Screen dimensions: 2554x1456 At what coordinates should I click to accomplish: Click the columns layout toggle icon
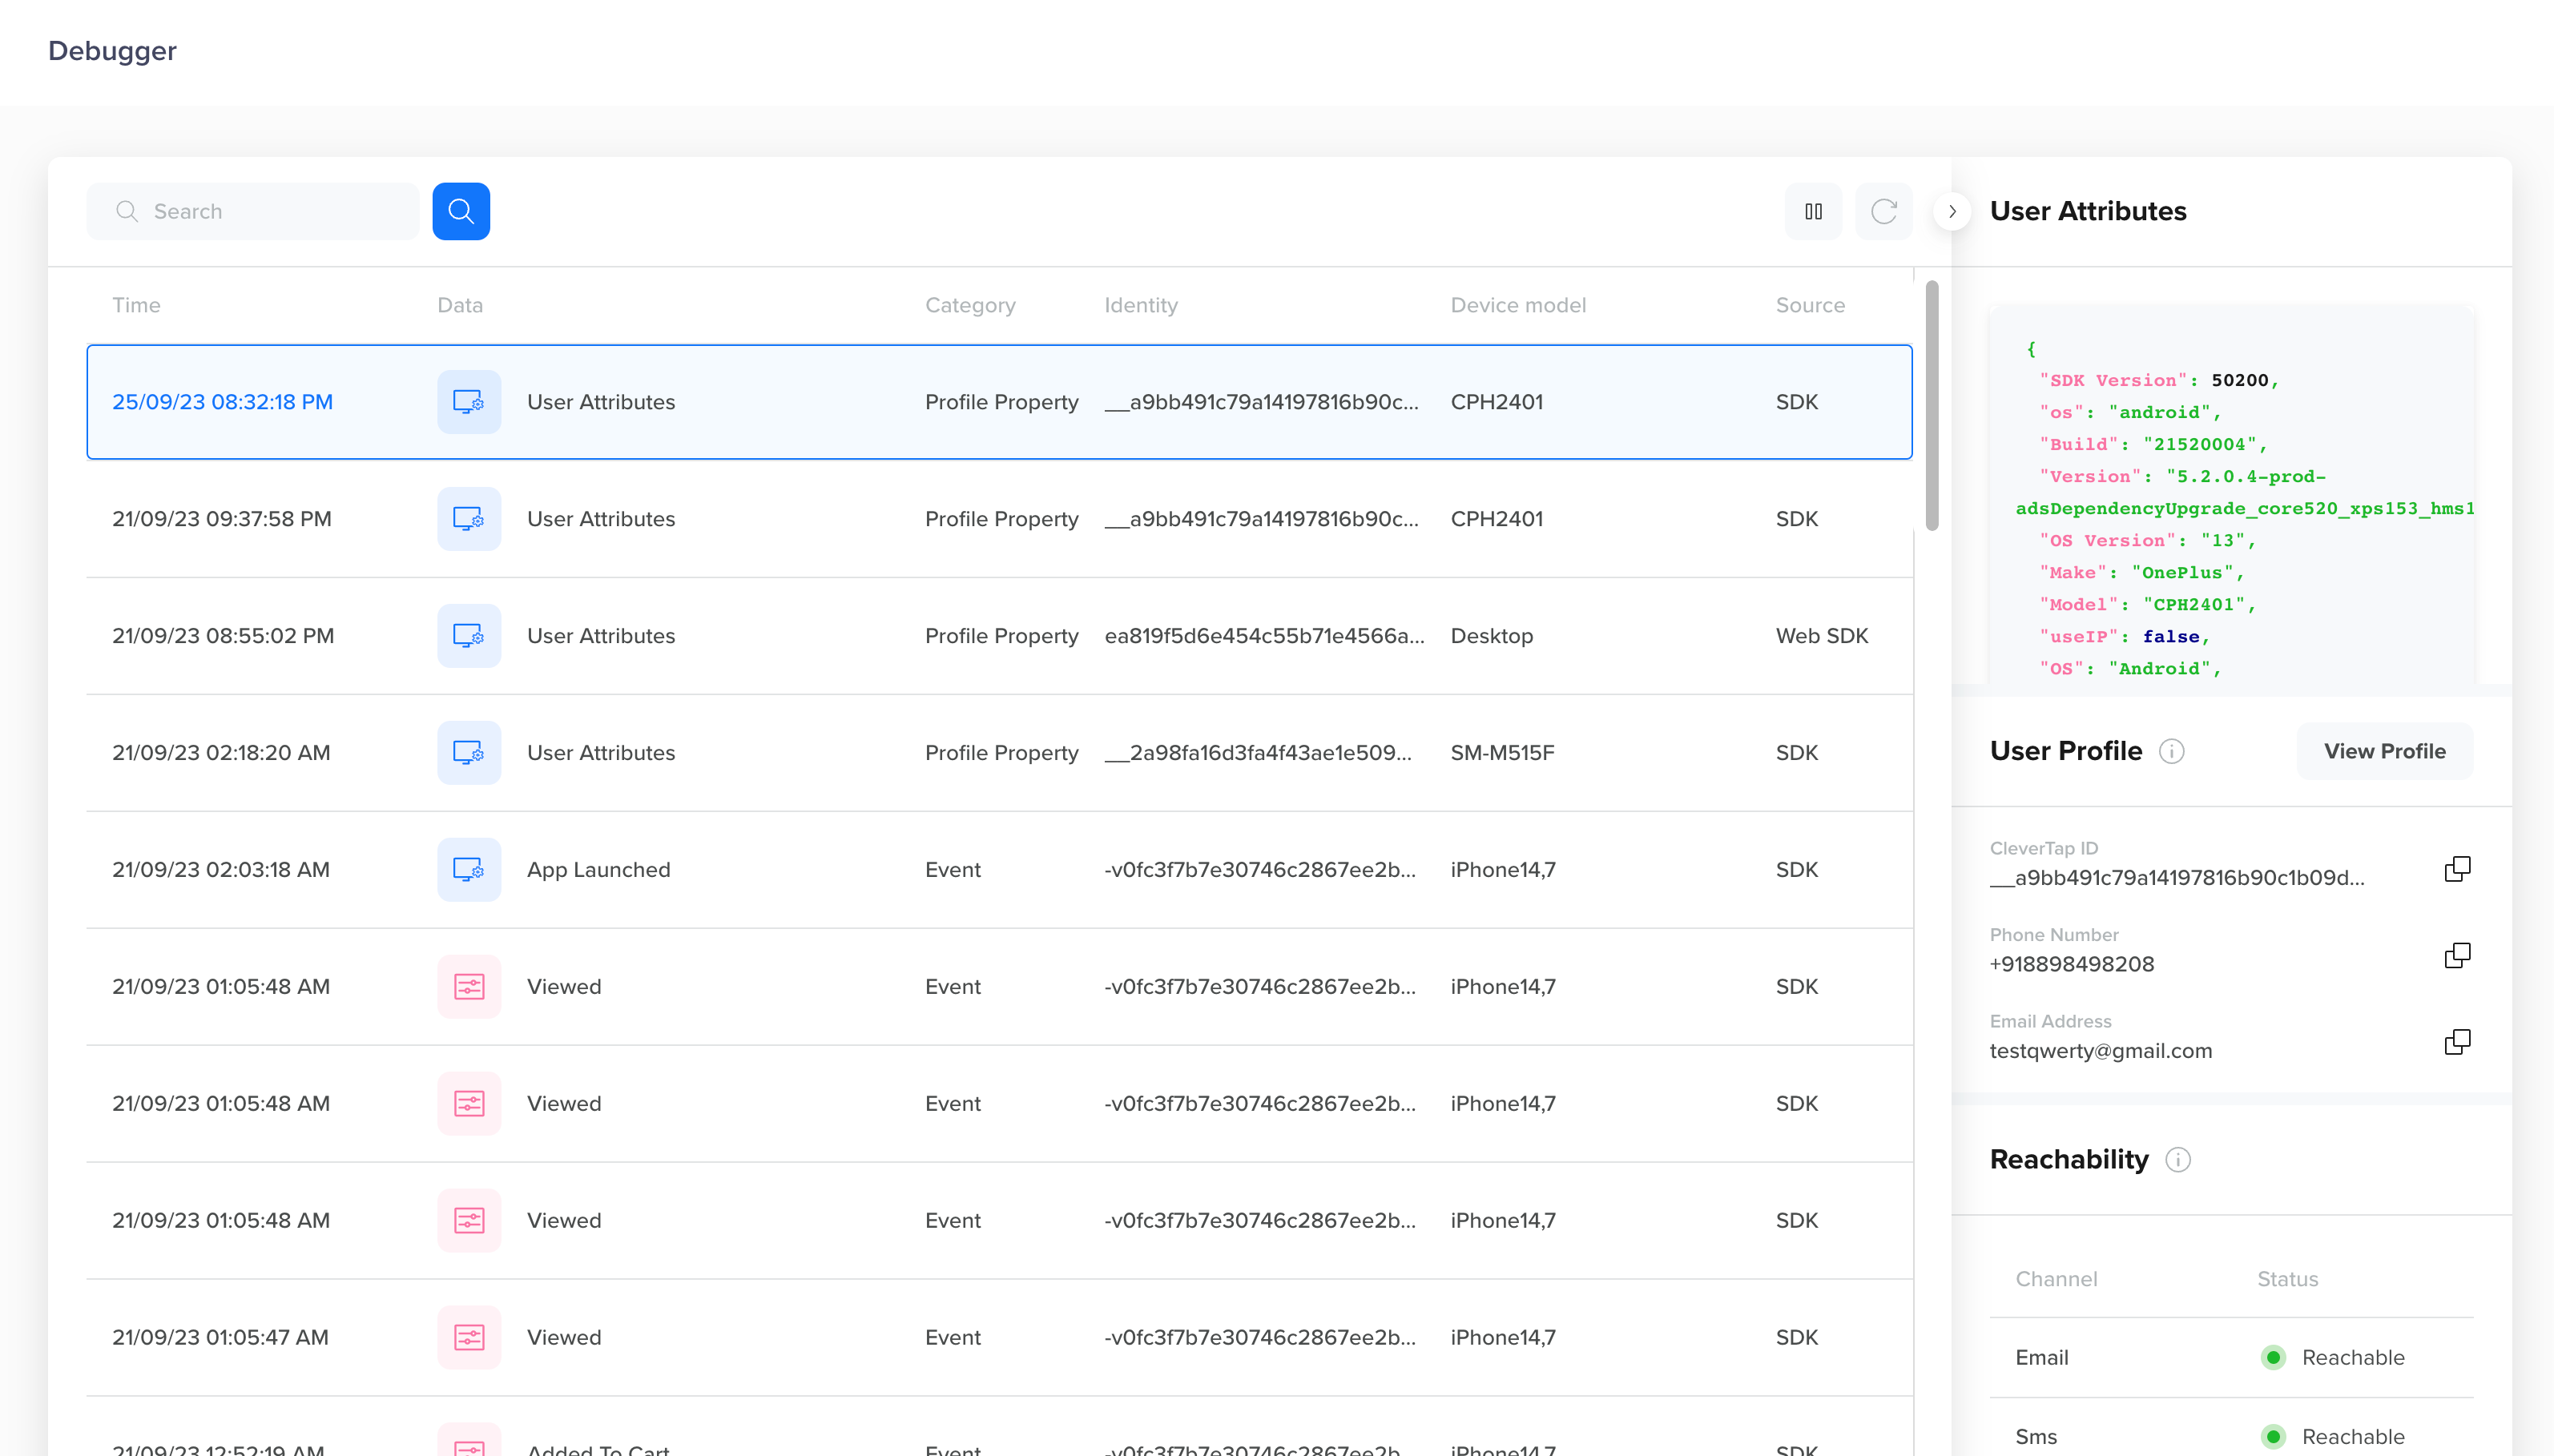pyautogui.click(x=1814, y=211)
